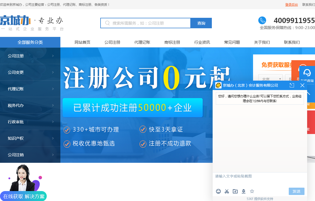Click 快至3天拿证 banner item
The height and width of the screenshot is (201, 315).
pyautogui.click(x=161, y=129)
